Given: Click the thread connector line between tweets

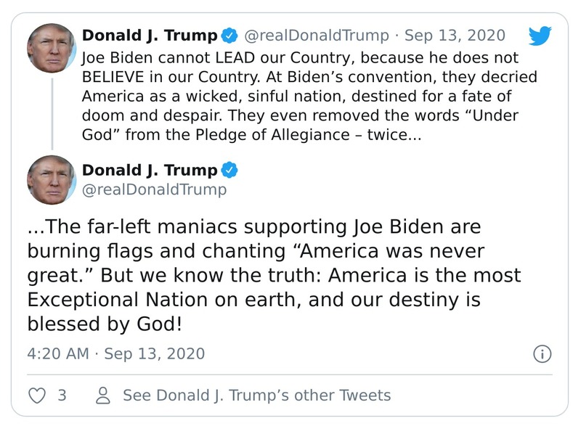Looking at the screenshot, I should pyautogui.click(x=51, y=112).
